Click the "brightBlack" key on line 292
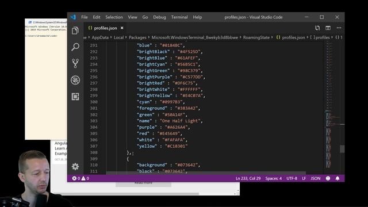Screen dimensions: 368x207 pyautogui.click(x=154, y=52)
